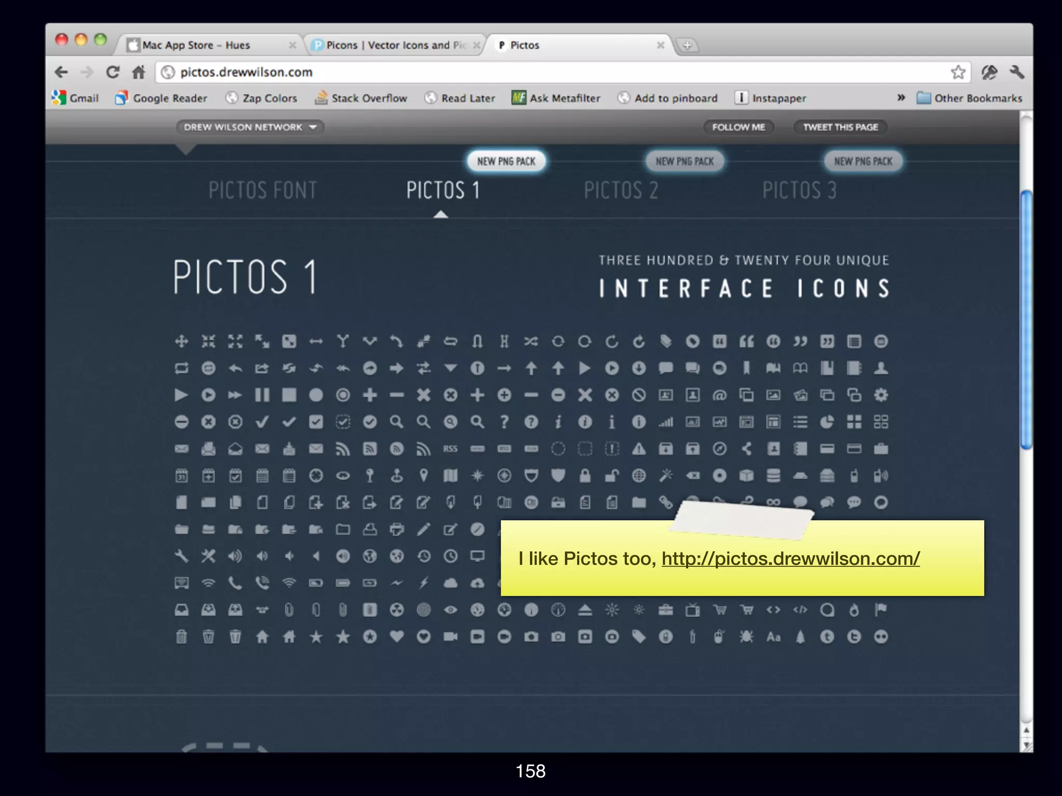The width and height of the screenshot is (1062, 796).
Task: Click the cloud icon
Action: tap(450, 583)
